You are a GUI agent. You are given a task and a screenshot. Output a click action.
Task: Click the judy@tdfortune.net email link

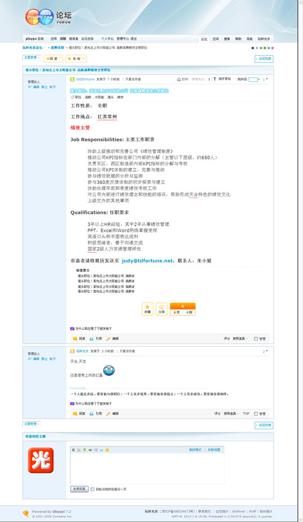147,261
